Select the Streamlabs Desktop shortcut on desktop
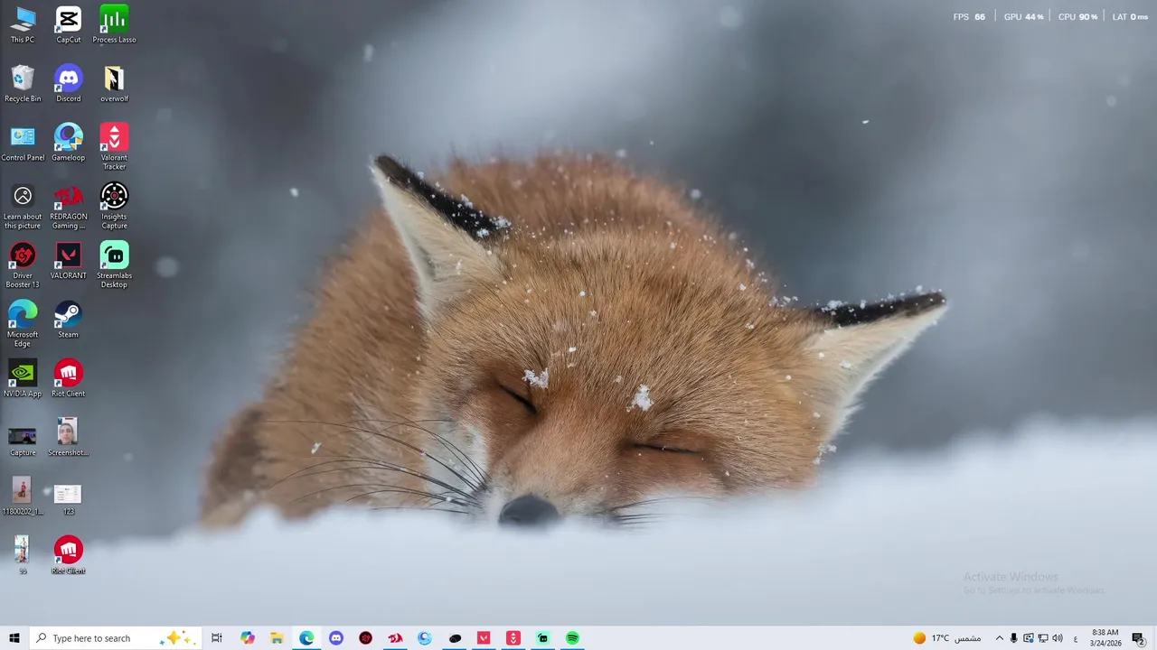This screenshot has width=1157, height=650. point(114,265)
